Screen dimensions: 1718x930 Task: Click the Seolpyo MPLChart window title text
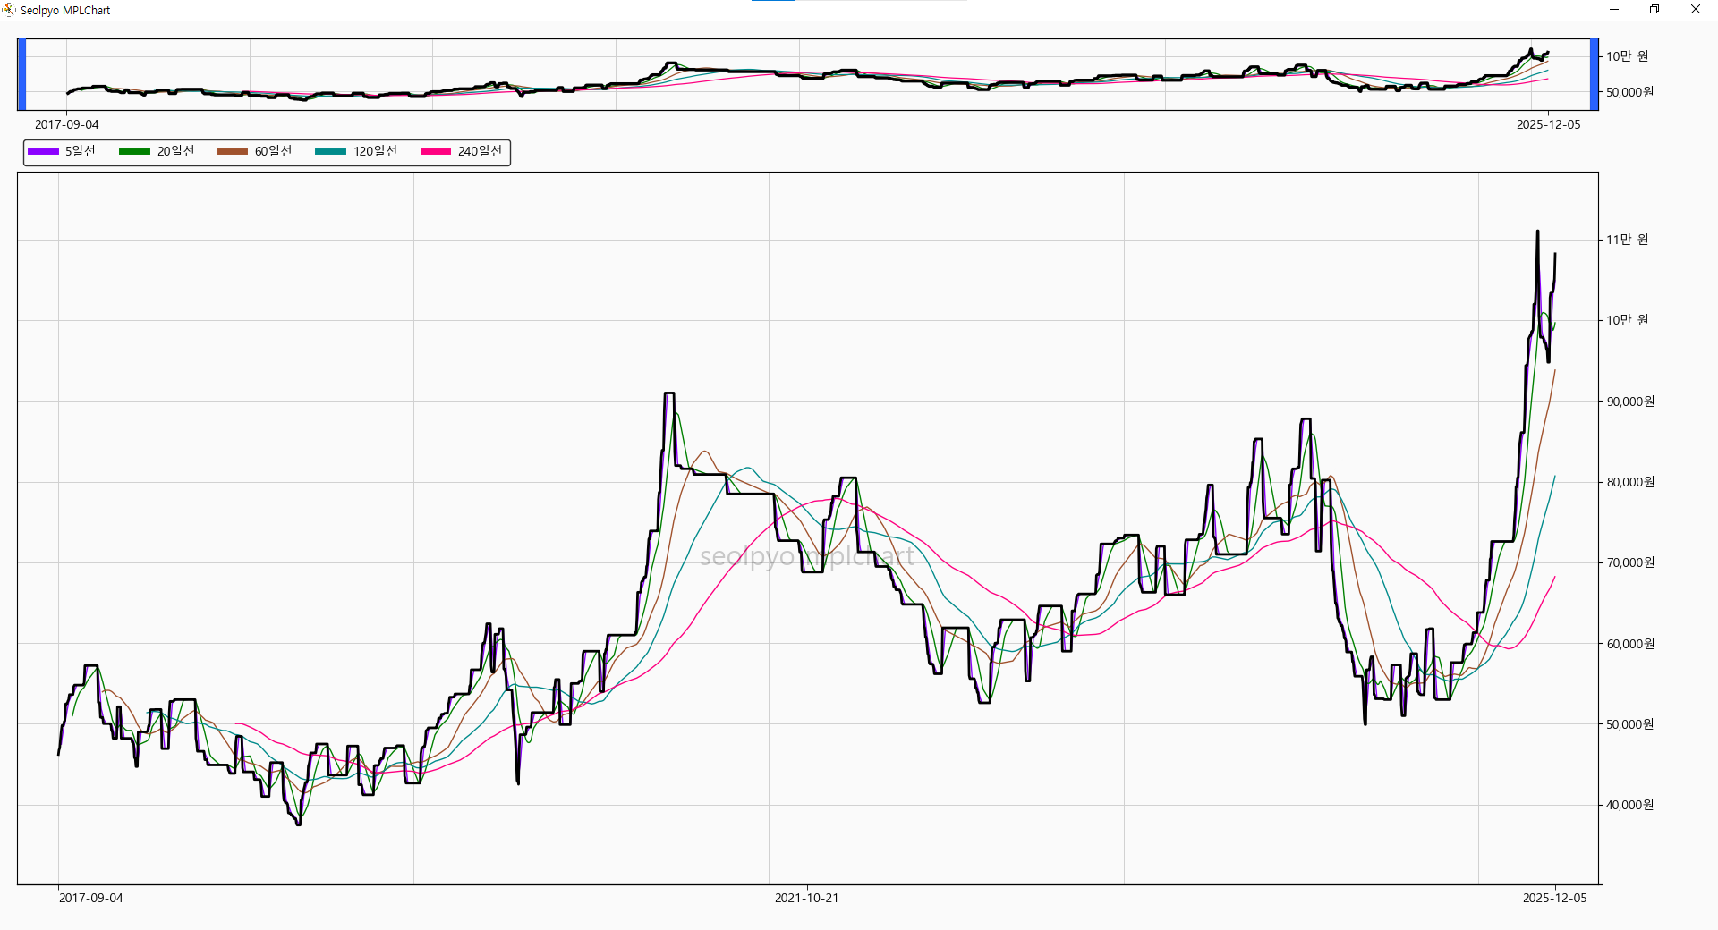[x=65, y=11]
